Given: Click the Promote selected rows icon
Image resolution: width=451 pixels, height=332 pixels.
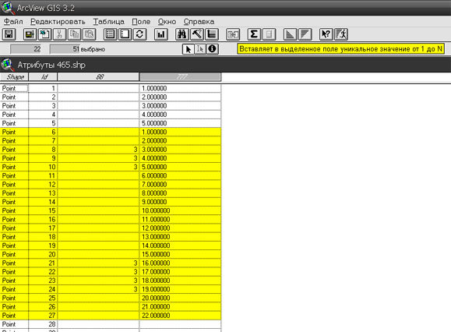Looking at the screenshot, I should click(212, 34).
